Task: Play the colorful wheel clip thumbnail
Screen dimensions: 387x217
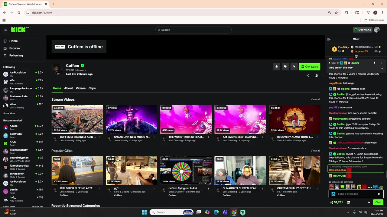Action: click(x=186, y=170)
